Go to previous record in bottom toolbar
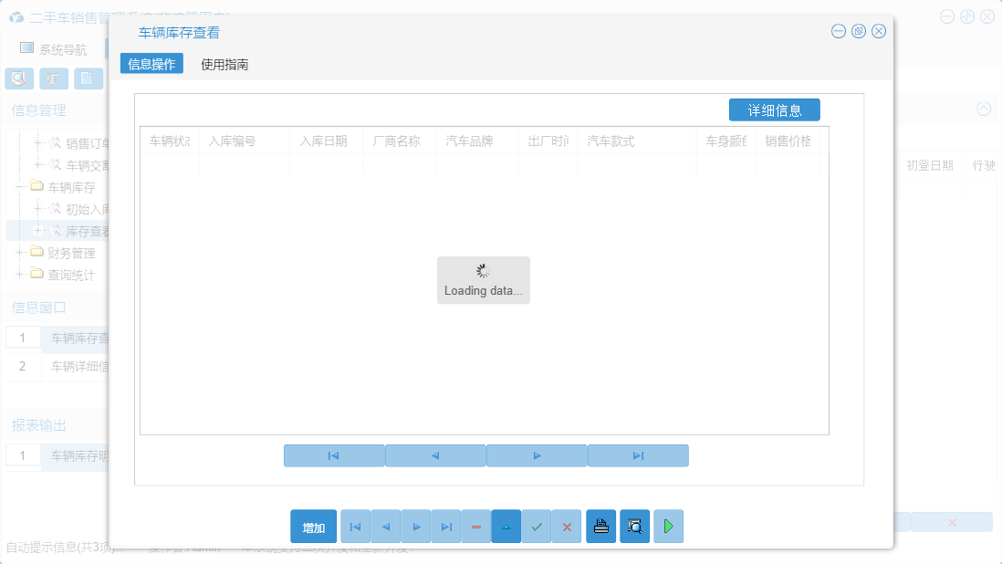This screenshot has width=1002, height=564. coord(385,527)
